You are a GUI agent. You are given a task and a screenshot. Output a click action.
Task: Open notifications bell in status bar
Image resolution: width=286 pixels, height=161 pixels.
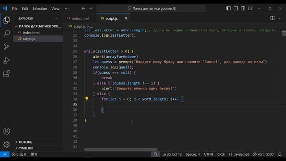(280, 154)
